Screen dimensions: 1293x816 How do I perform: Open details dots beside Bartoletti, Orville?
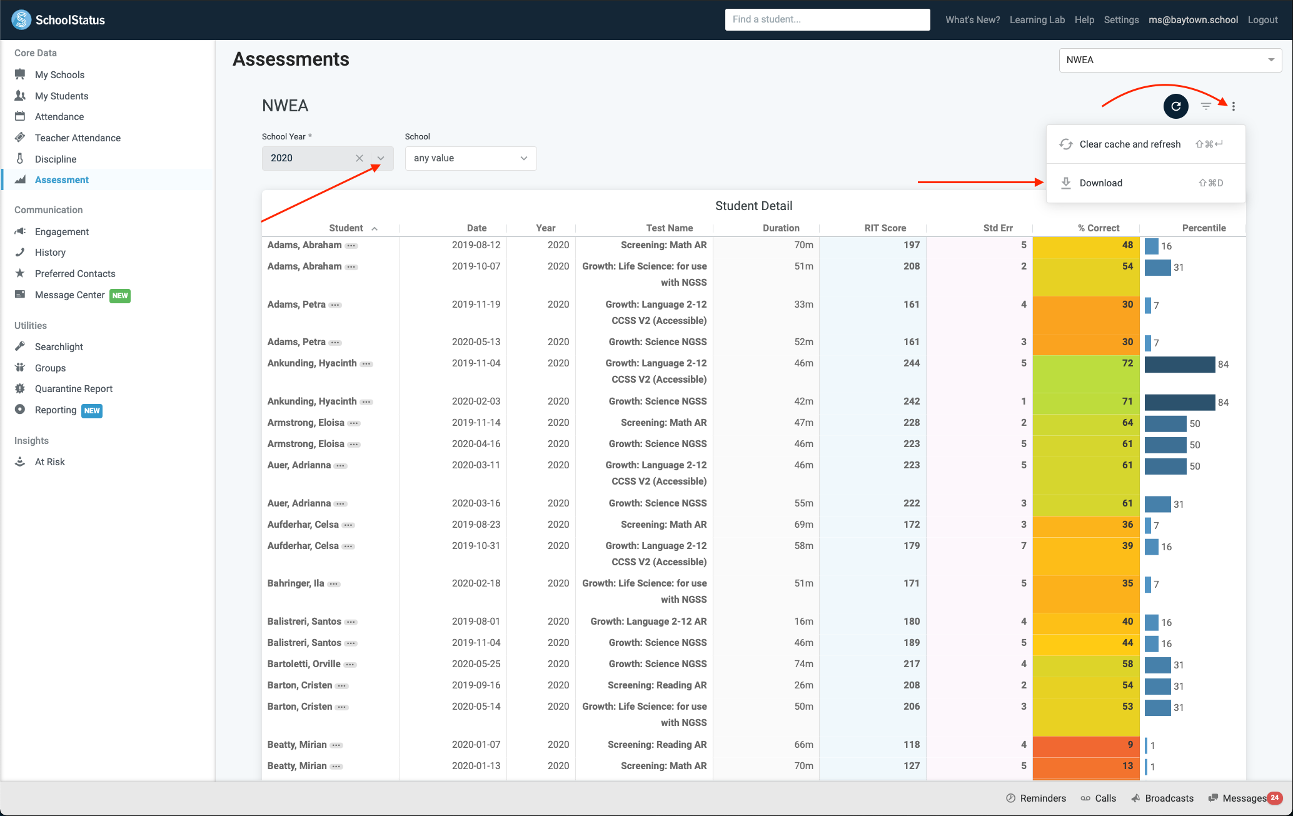(351, 665)
